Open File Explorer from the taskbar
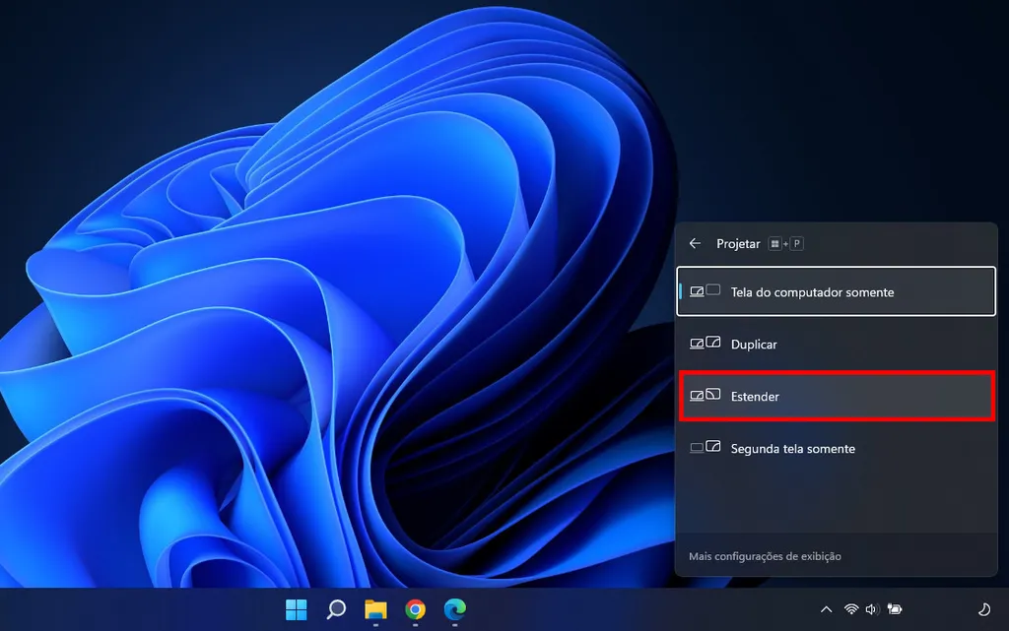 click(x=374, y=610)
